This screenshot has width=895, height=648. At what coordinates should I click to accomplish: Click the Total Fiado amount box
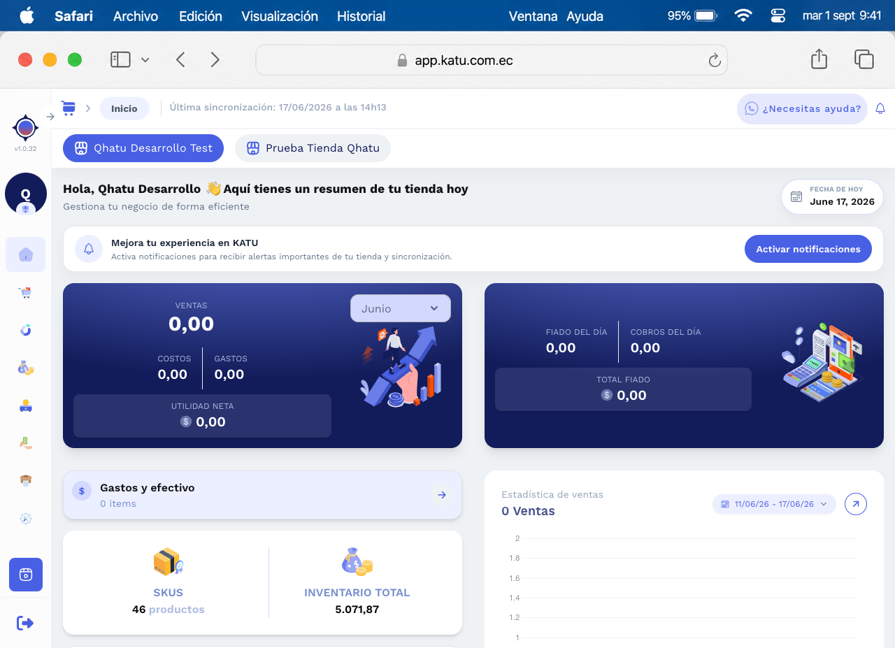pyautogui.click(x=623, y=389)
